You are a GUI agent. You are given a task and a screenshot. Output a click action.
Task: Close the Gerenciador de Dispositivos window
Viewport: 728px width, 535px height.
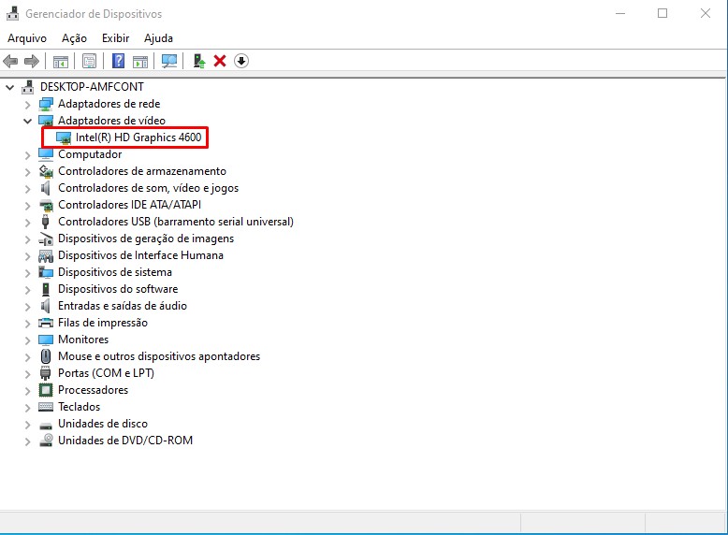click(706, 13)
